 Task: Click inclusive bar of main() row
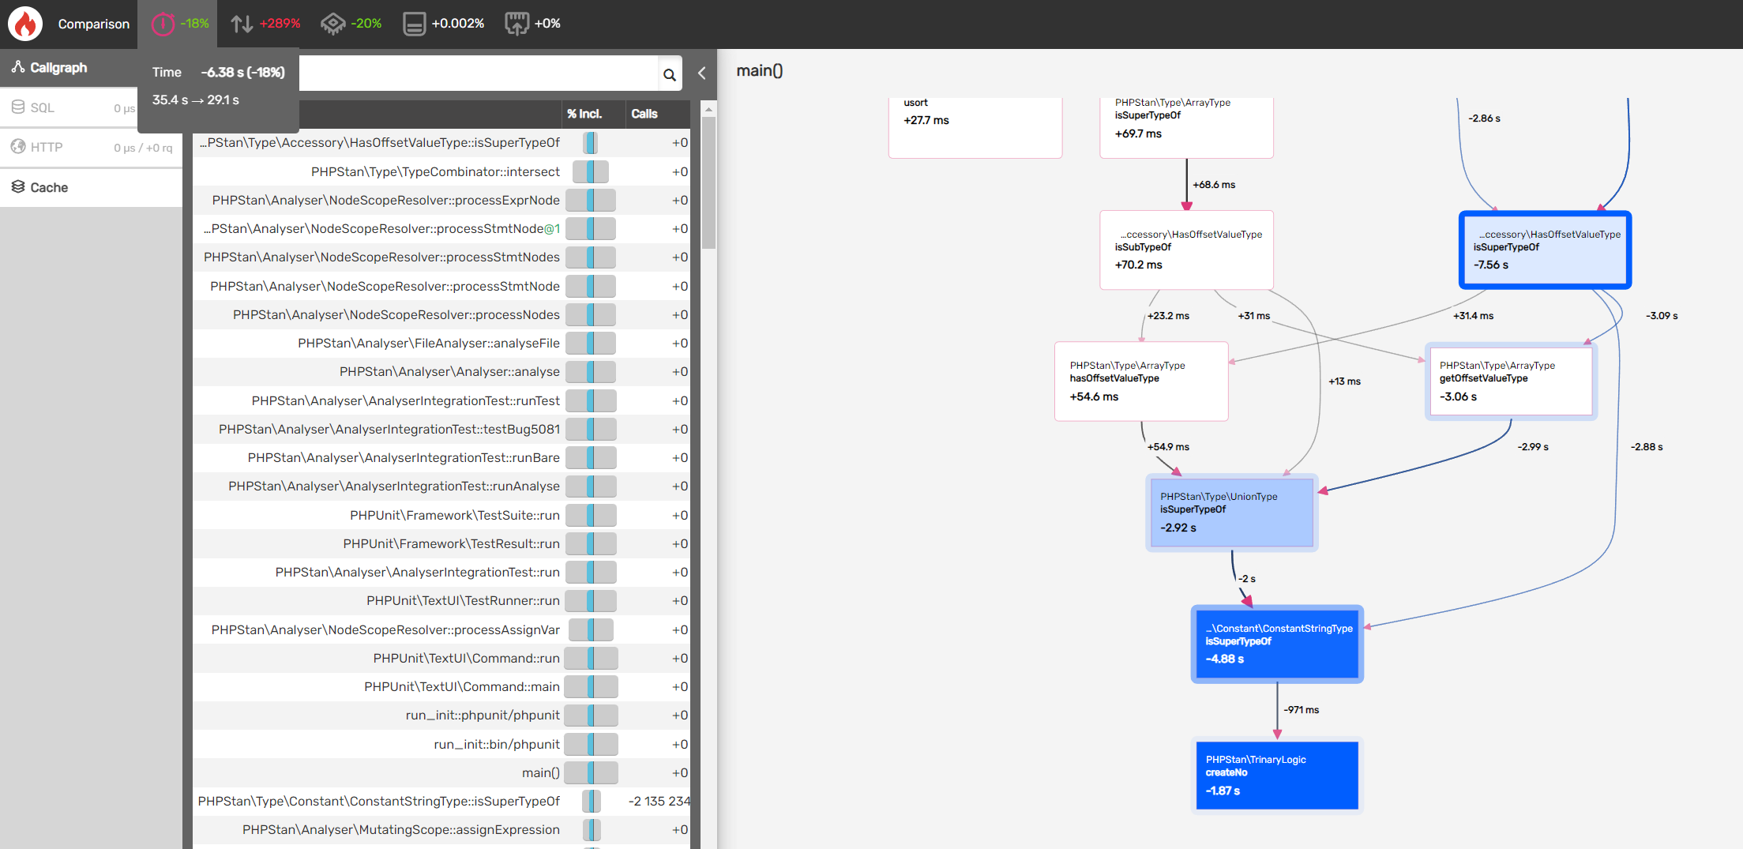[591, 772]
